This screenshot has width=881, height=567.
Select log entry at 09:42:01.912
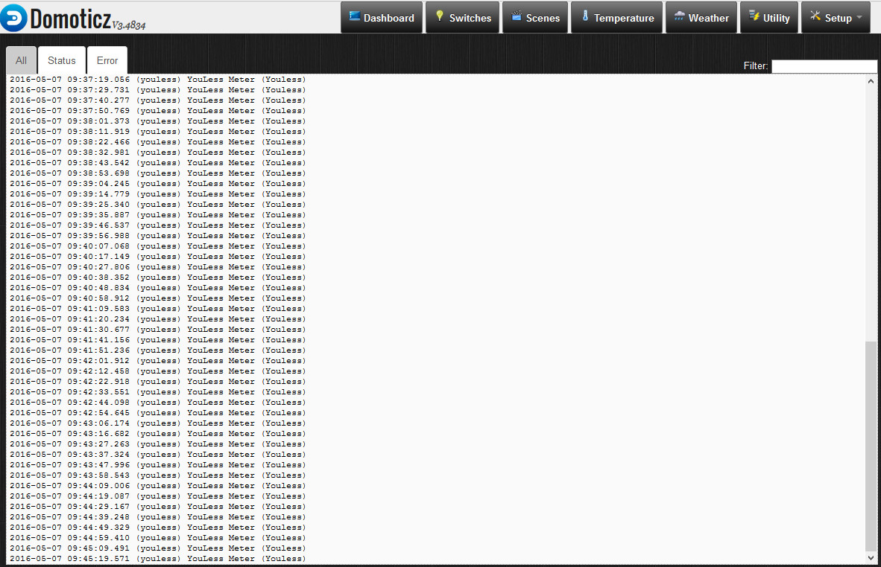tap(158, 361)
